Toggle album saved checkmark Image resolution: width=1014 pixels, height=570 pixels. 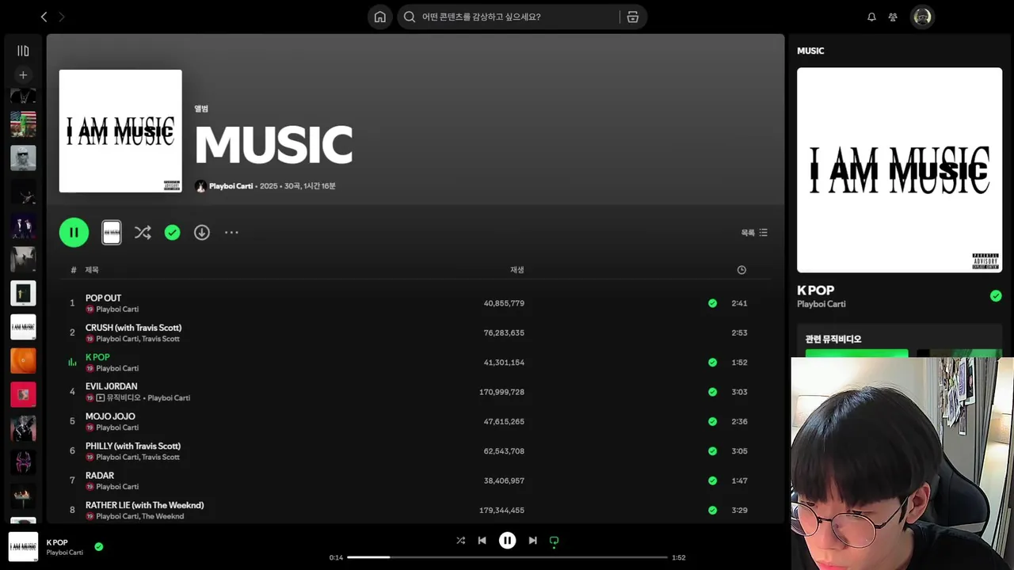[172, 233]
